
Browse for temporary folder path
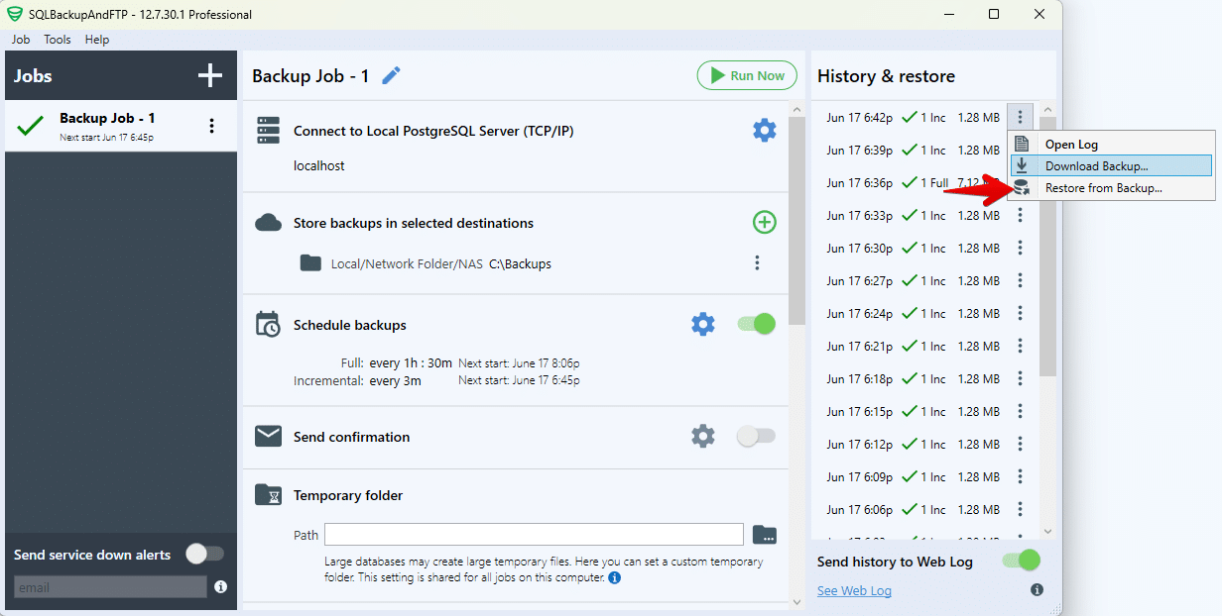(765, 535)
